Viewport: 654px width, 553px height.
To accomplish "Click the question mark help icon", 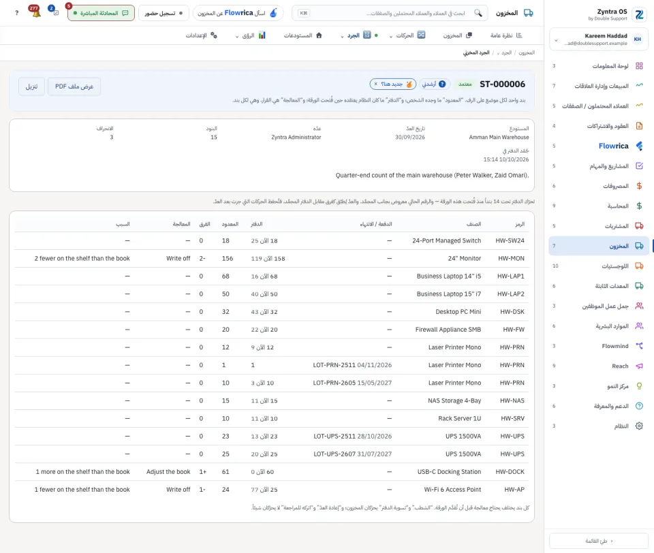I will (16, 13).
